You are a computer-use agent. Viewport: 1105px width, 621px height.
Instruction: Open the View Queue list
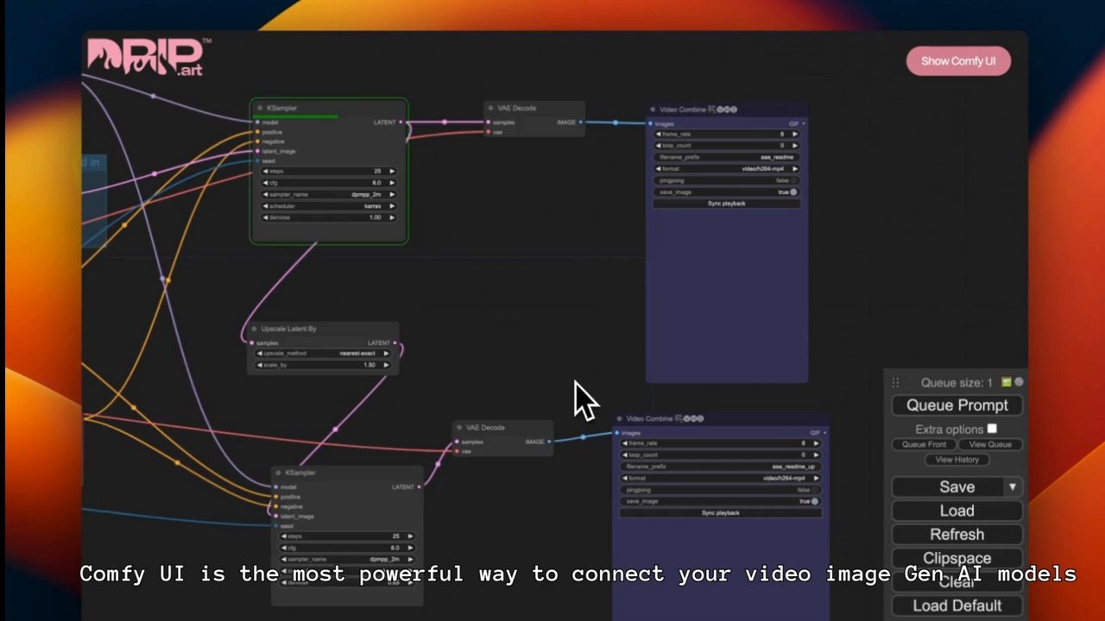pos(989,444)
